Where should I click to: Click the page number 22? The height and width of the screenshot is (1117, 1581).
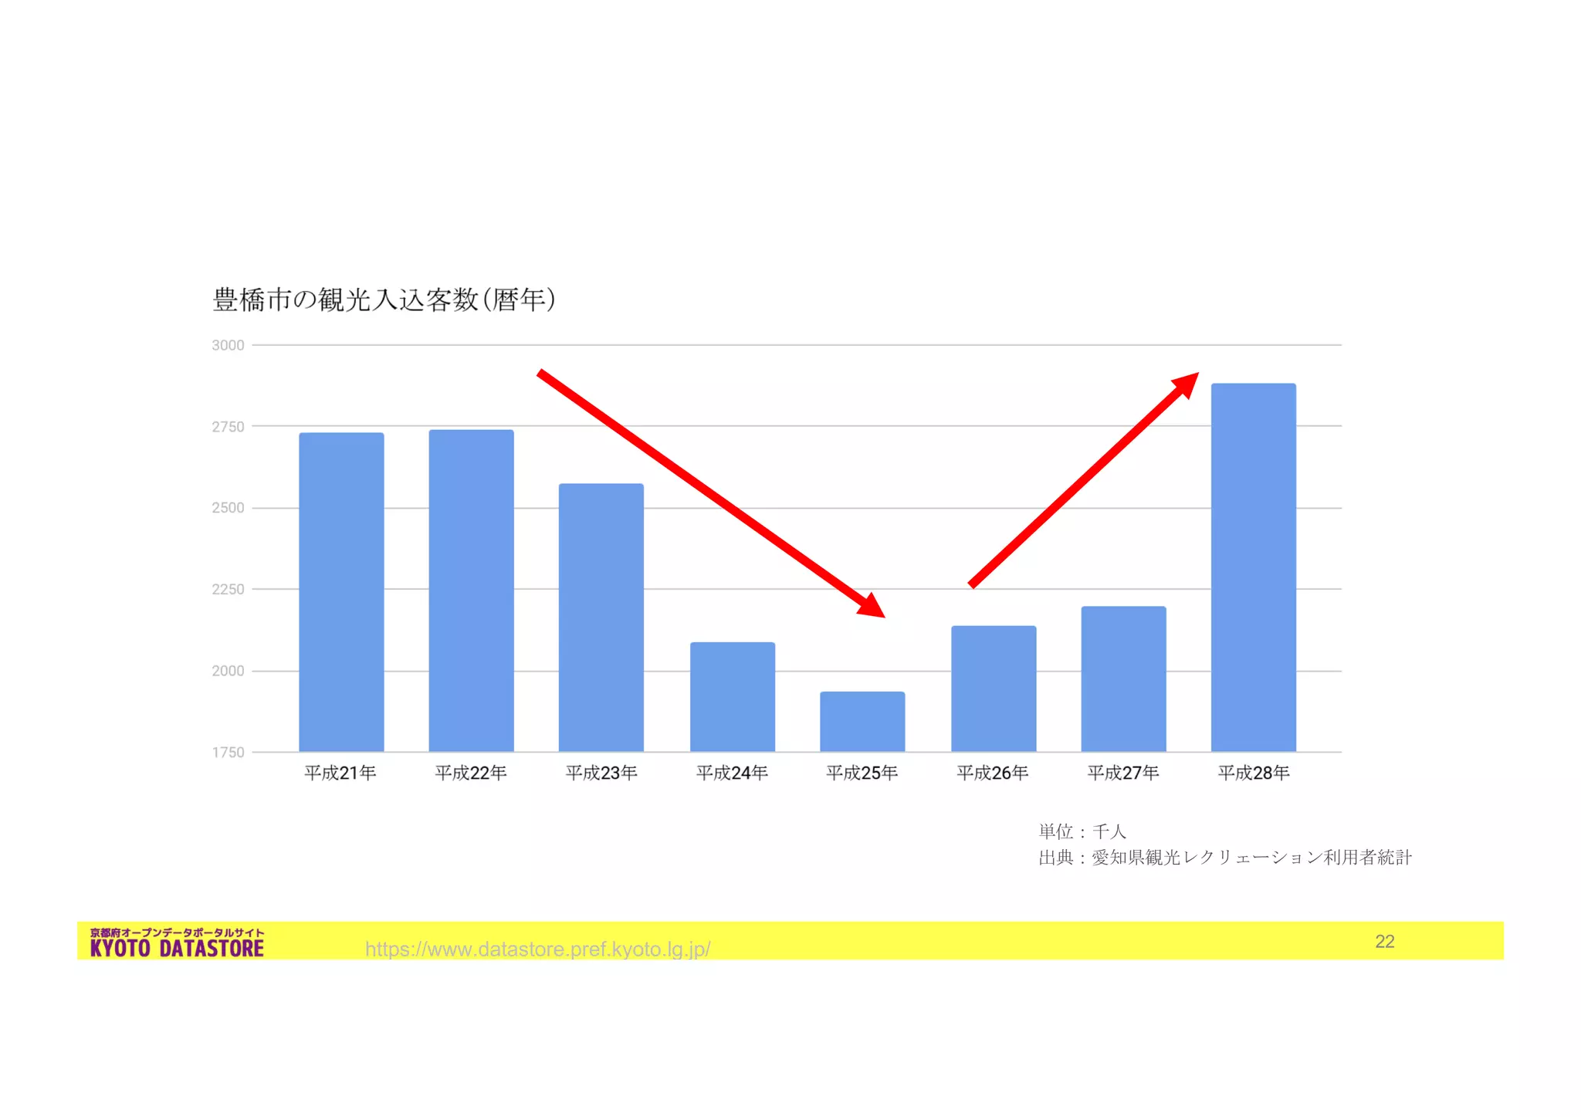[x=1385, y=941]
